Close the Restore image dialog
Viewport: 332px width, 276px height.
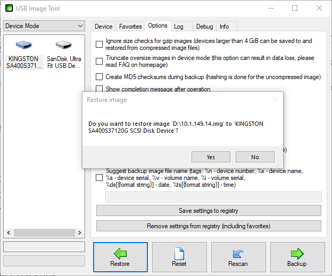pyautogui.click(x=275, y=99)
